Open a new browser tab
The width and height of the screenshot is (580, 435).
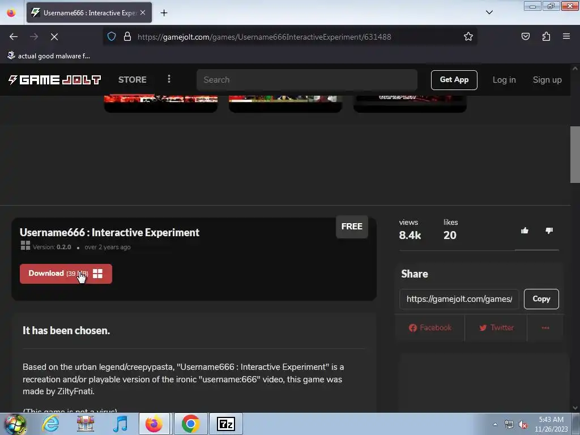(x=164, y=13)
